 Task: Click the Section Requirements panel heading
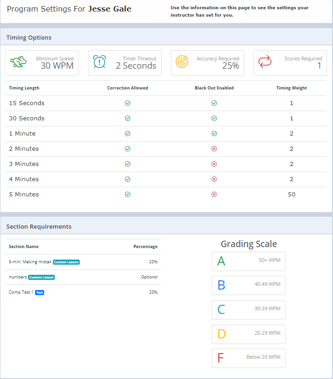(x=39, y=227)
